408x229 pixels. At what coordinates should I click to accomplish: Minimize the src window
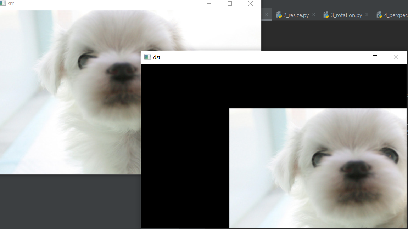209,4
